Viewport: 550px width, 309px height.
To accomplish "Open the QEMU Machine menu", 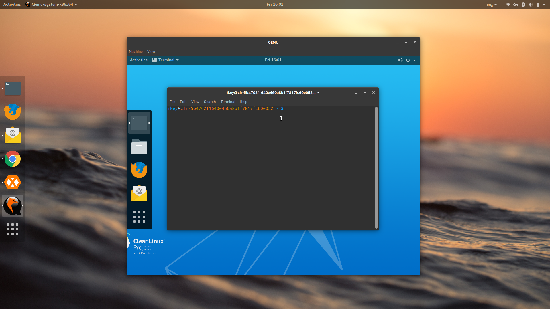I will point(136,52).
